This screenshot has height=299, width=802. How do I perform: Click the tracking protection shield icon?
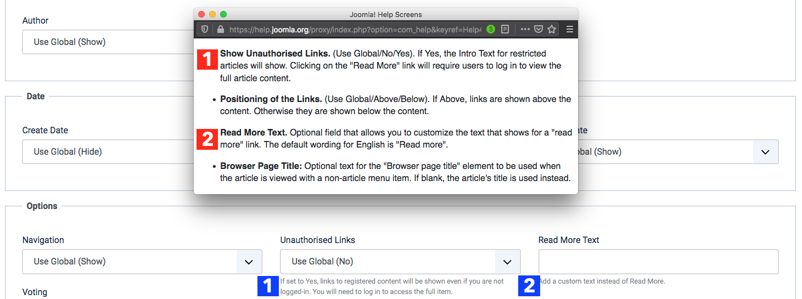pyautogui.click(x=205, y=29)
